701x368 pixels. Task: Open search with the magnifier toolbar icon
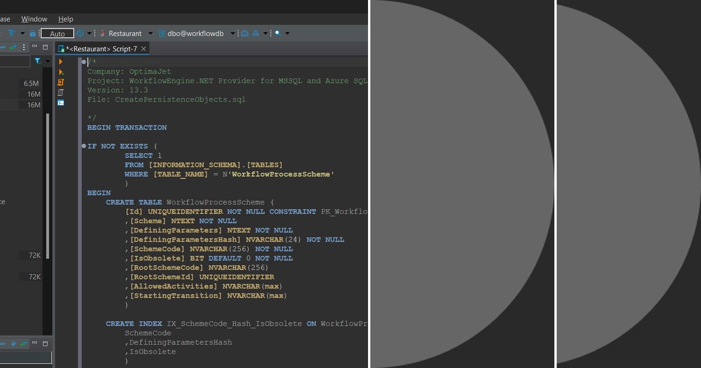coord(276,33)
